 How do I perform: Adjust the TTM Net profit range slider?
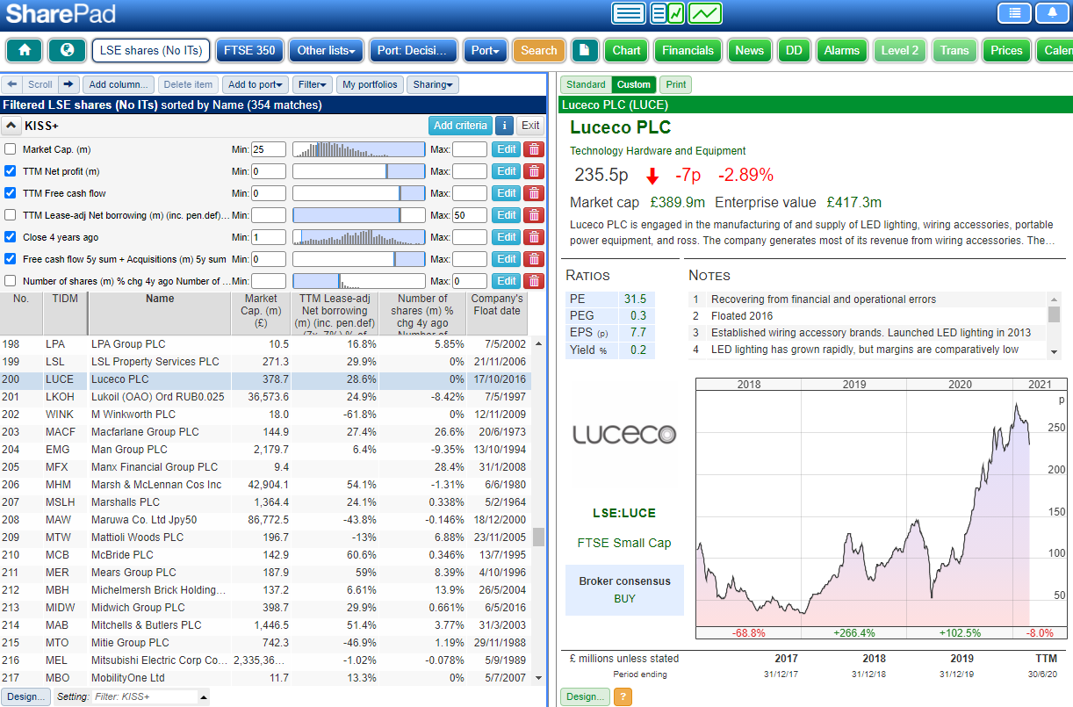[358, 171]
